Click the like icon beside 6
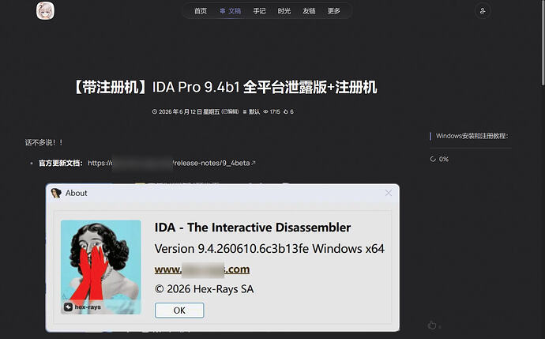The image size is (545, 339). pos(286,111)
